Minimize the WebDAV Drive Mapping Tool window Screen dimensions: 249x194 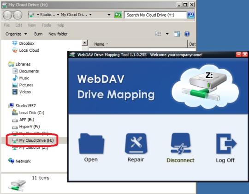[239, 55]
